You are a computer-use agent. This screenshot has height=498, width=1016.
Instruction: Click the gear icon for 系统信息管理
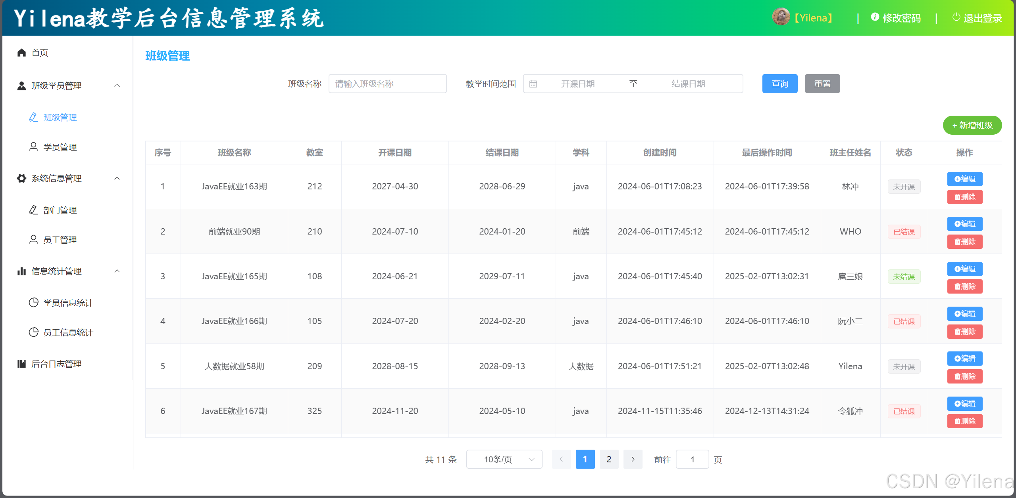21,178
